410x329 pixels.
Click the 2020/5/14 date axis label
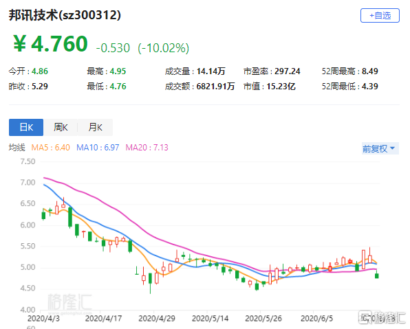210,319
